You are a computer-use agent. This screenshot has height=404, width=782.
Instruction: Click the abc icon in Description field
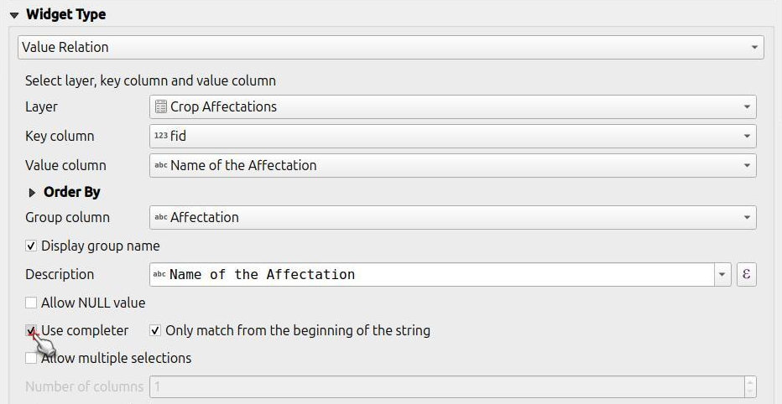[x=159, y=274]
